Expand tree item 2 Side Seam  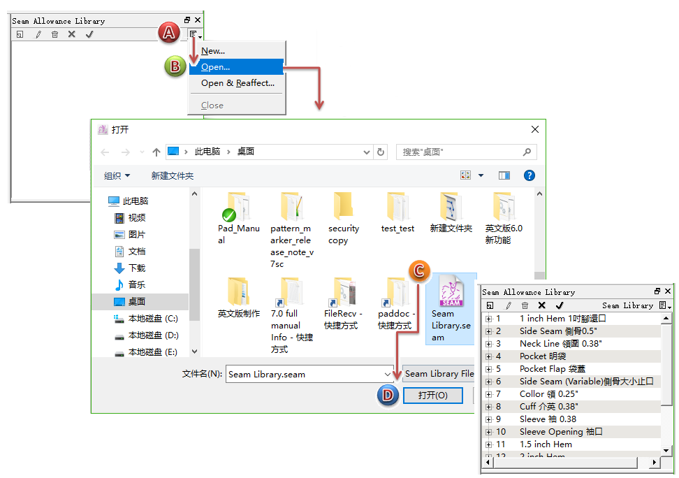[489, 331]
